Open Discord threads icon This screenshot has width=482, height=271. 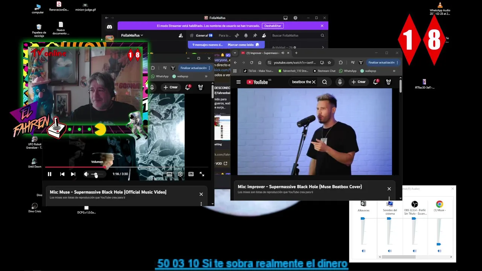coord(237,35)
